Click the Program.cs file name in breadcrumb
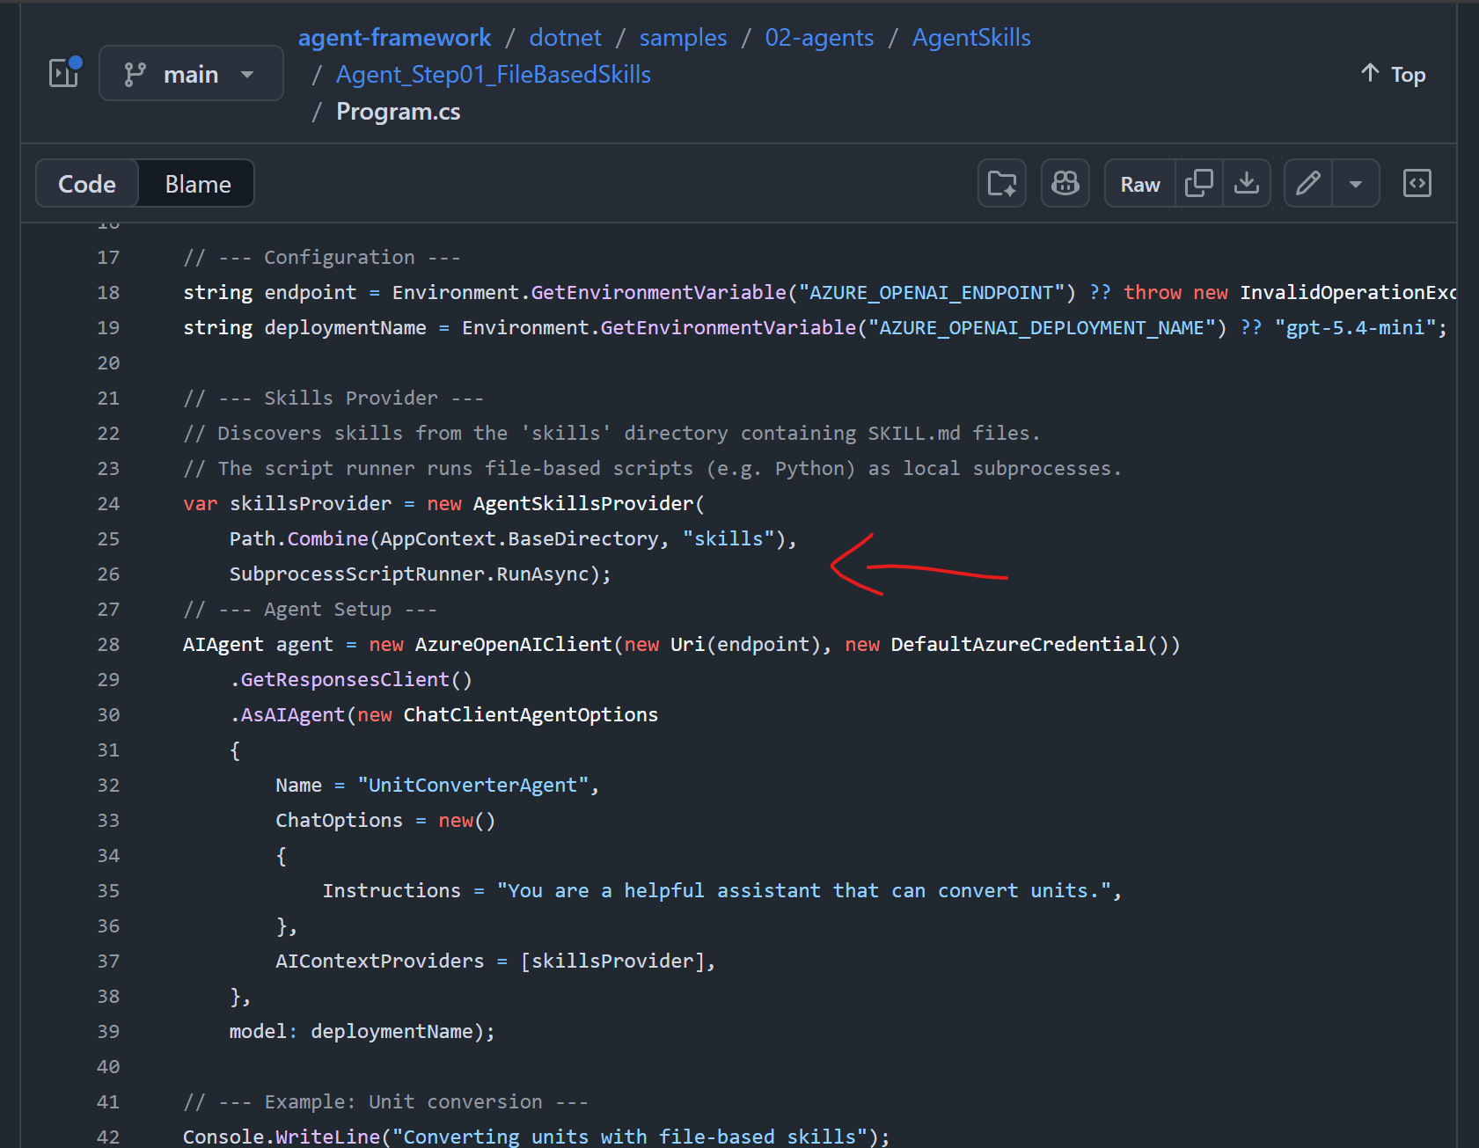Image resolution: width=1479 pixels, height=1148 pixels. point(399,112)
